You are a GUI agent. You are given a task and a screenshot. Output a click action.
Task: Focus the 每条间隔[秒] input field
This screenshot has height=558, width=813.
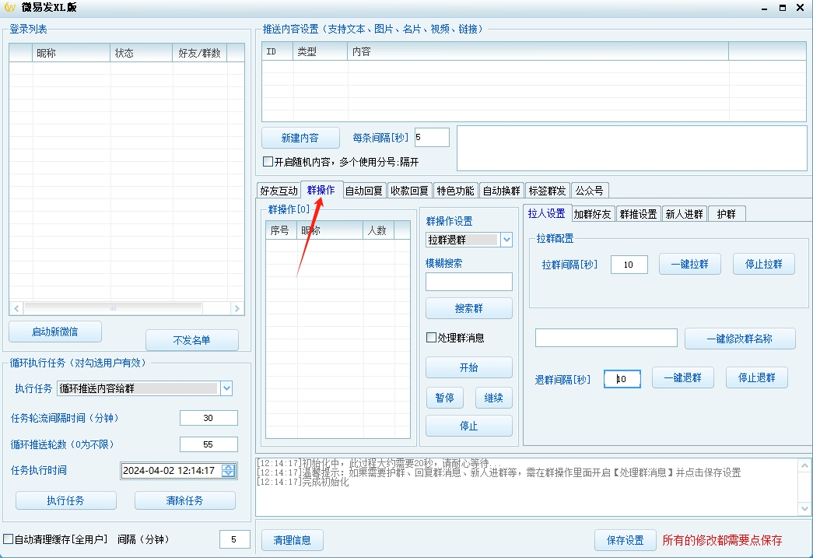tap(432, 138)
